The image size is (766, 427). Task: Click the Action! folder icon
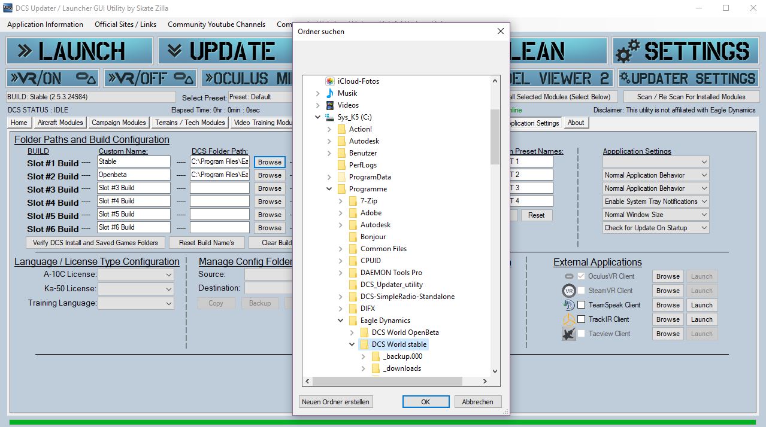pyautogui.click(x=341, y=129)
